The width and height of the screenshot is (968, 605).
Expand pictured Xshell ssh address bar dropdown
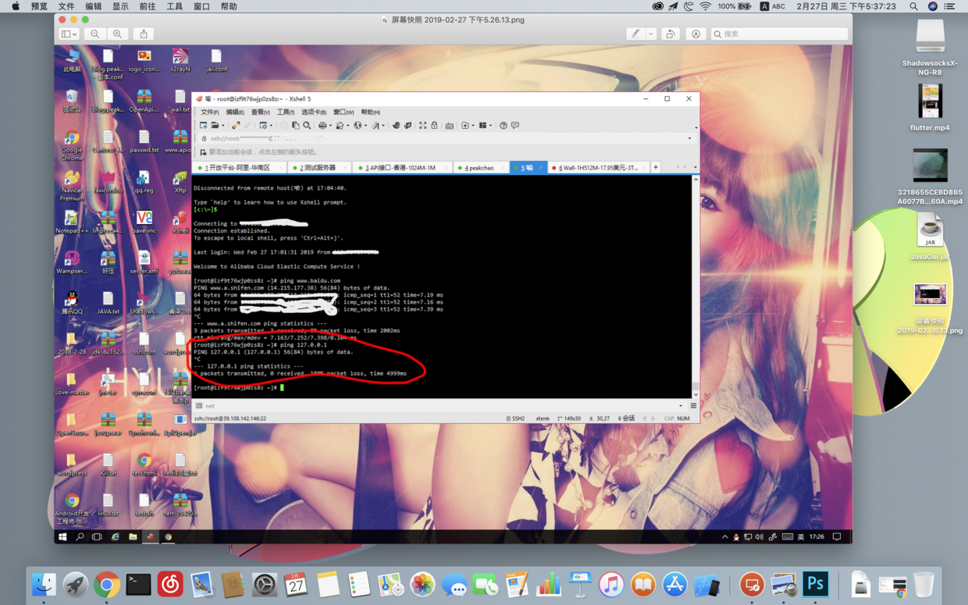point(689,138)
